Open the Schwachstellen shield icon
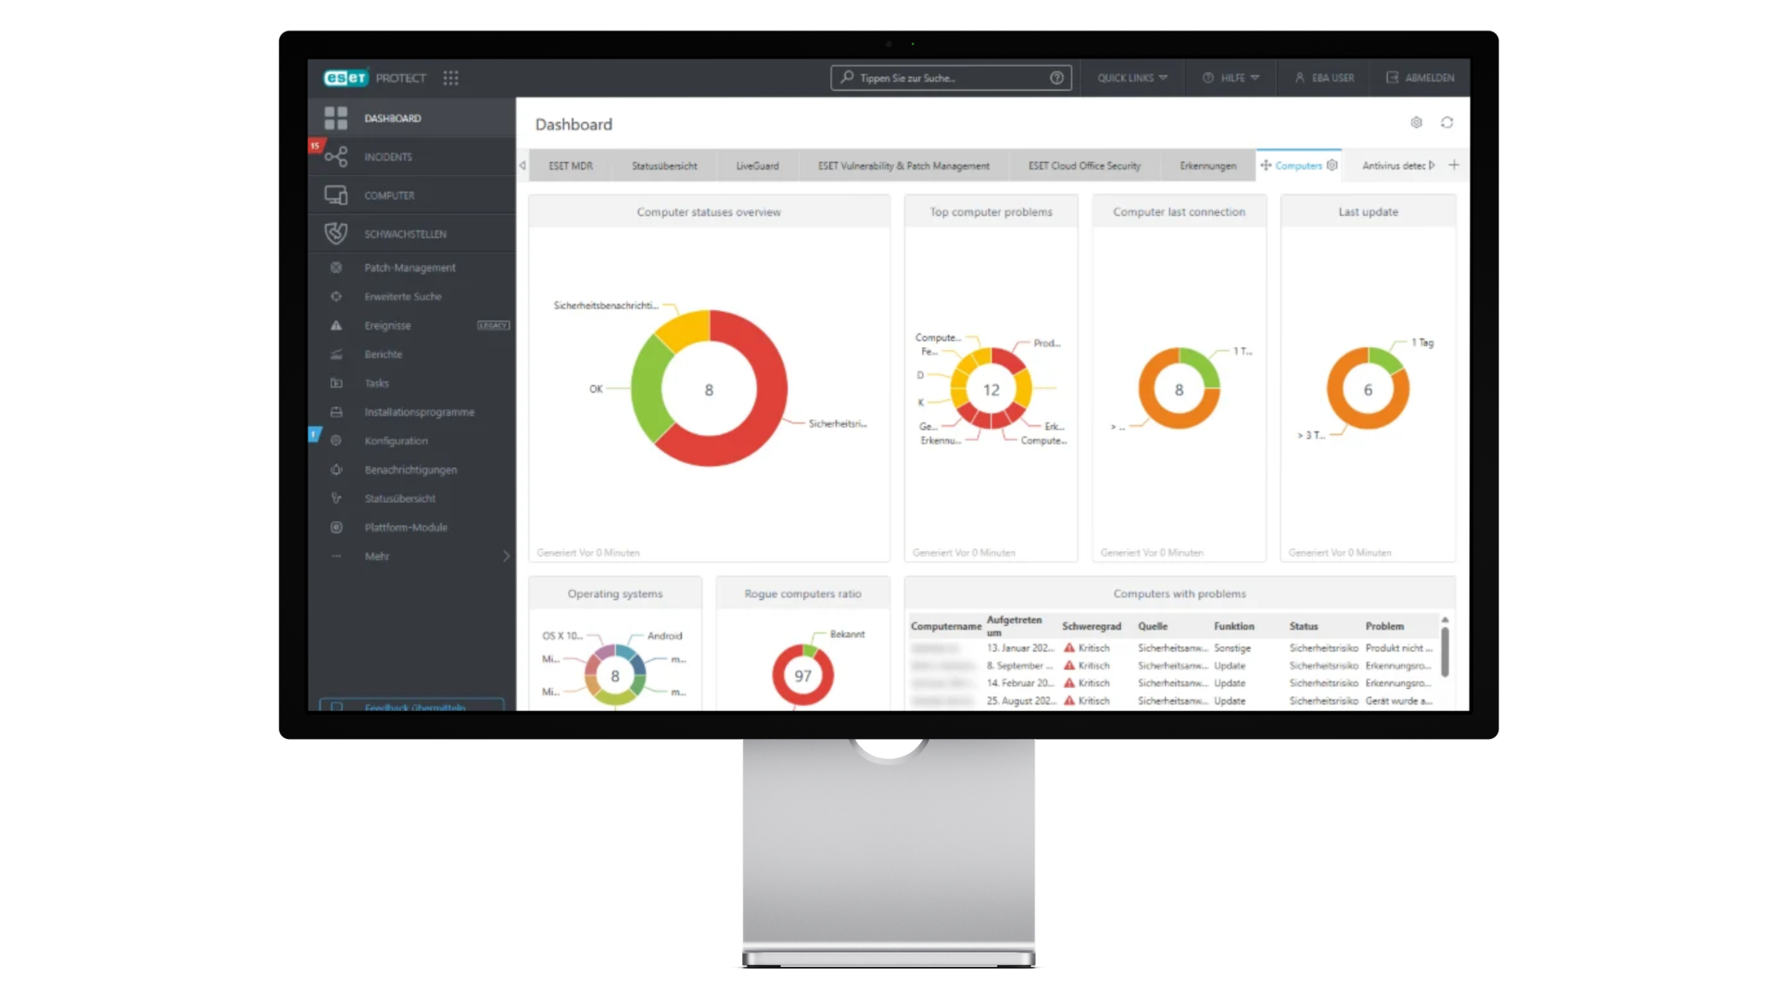Screen dimensions: 1779x1000 coord(335,233)
